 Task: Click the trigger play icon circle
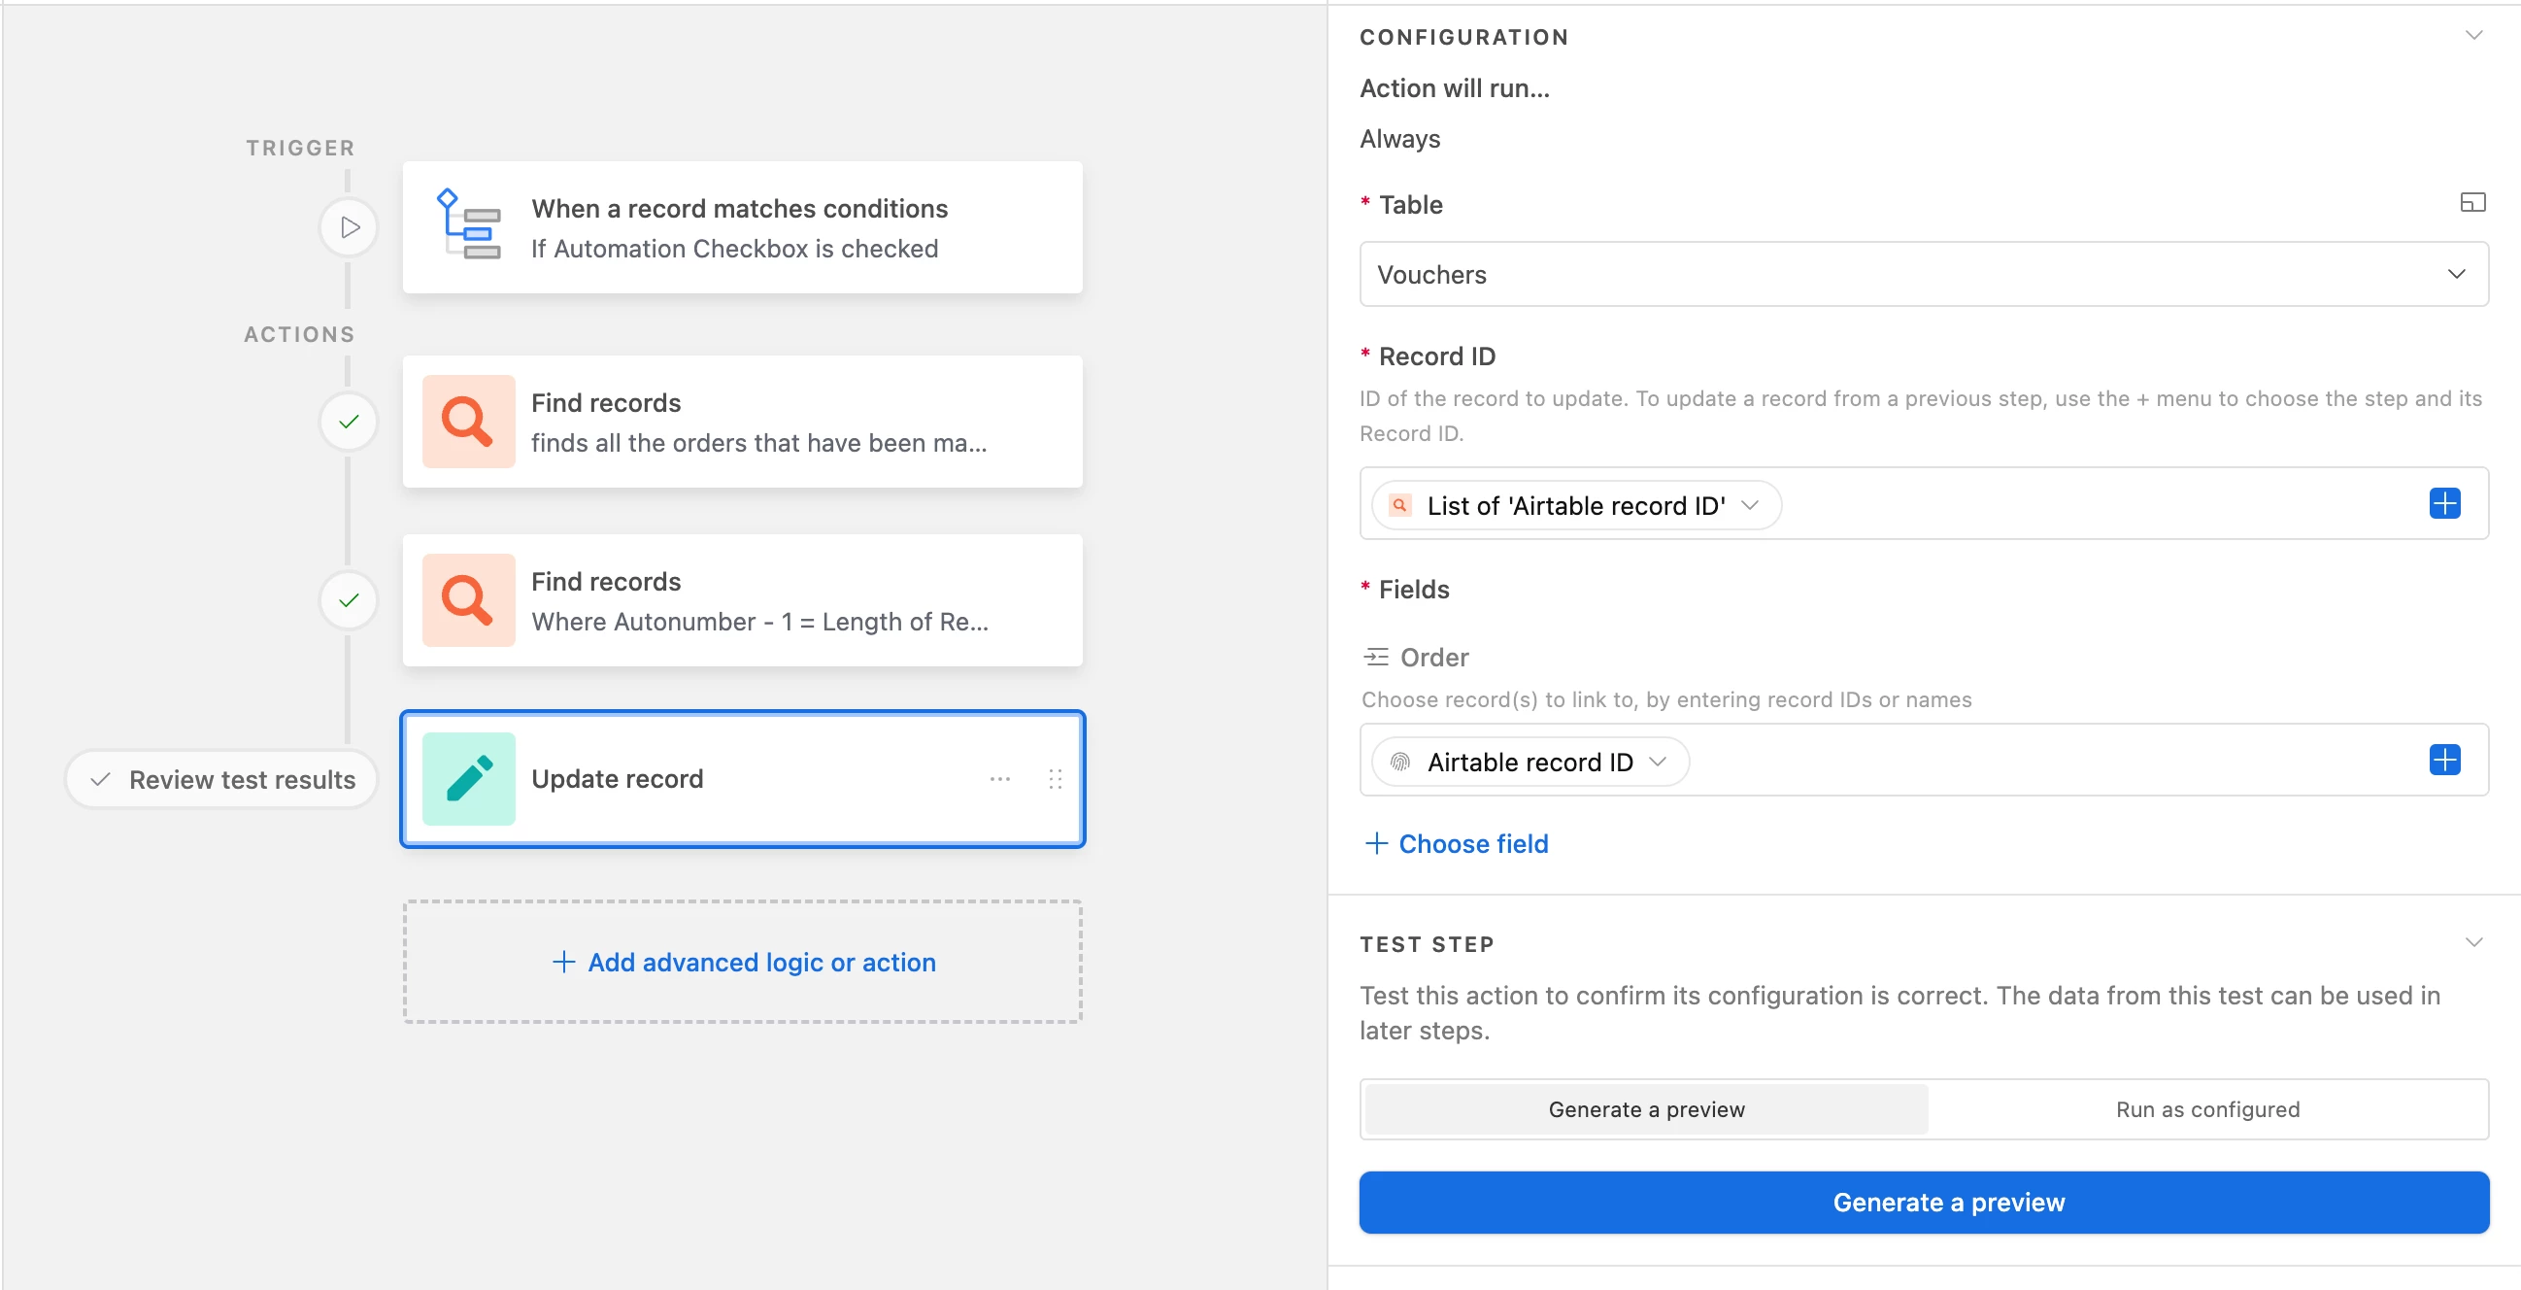(349, 228)
